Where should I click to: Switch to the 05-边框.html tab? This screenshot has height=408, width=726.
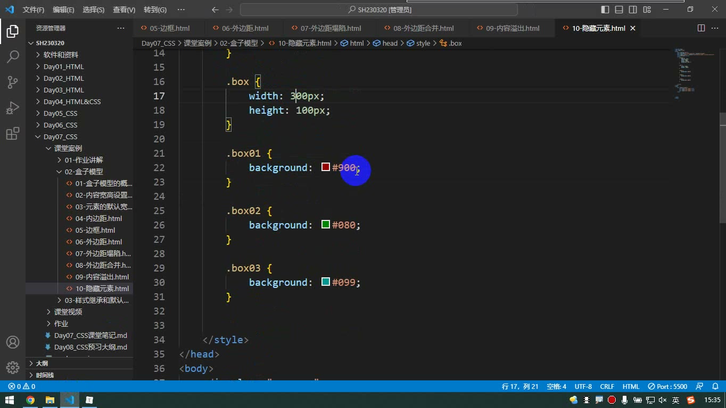(x=169, y=28)
